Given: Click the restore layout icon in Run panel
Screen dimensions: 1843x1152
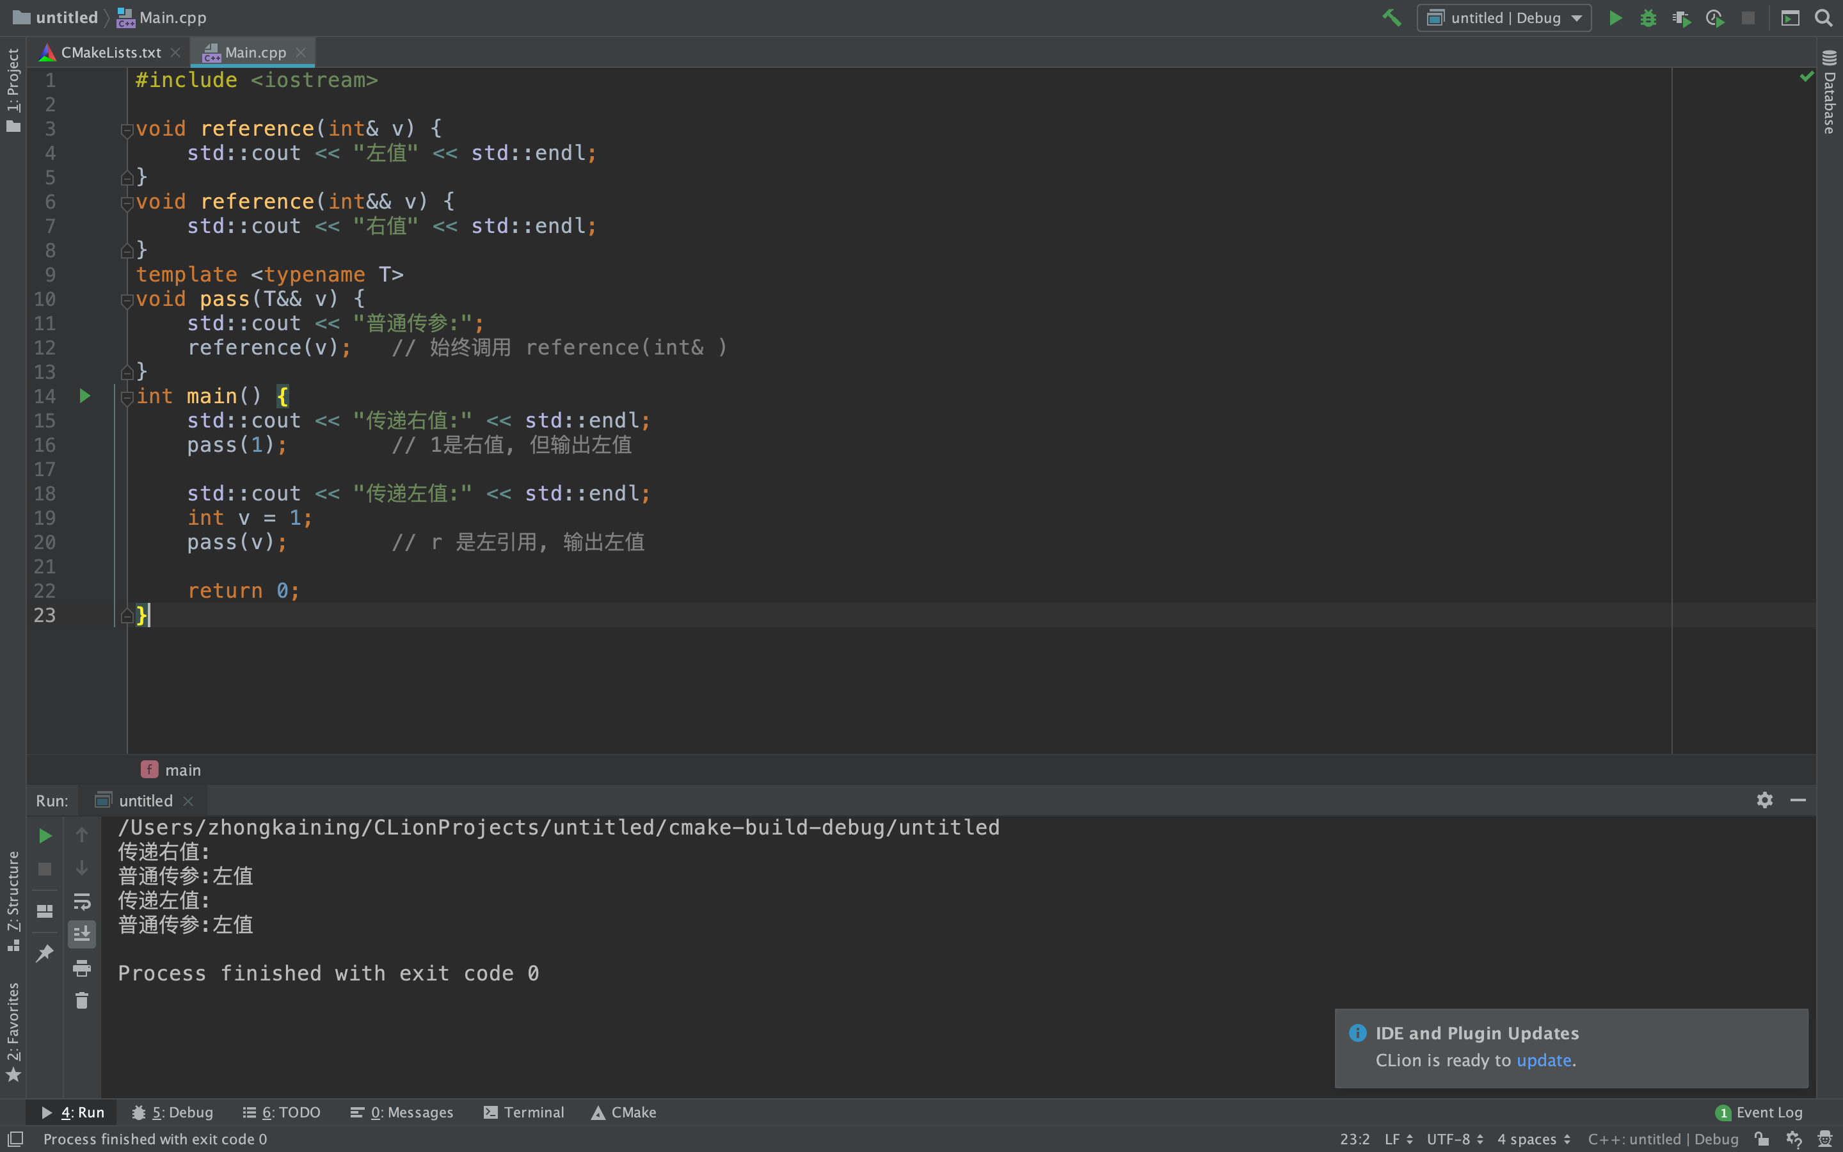Looking at the screenshot, I should 45,911.
